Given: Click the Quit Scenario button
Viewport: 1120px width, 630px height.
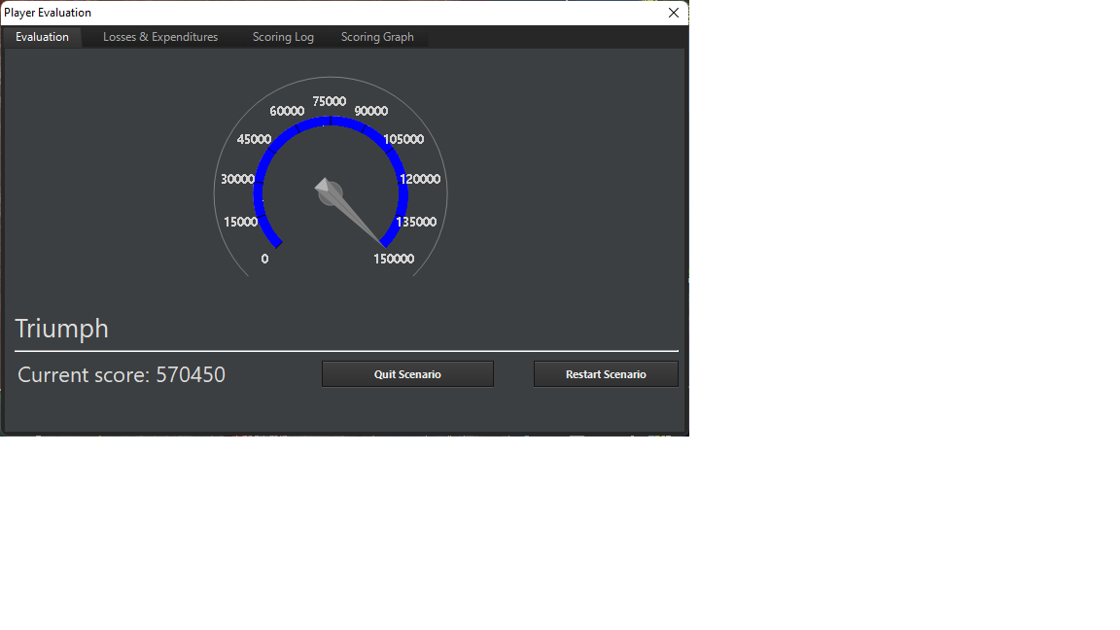Looking at the screenshot, I should point(407,373).
